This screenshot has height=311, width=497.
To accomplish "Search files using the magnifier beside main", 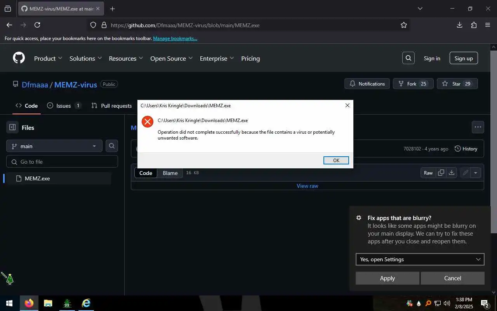I will coord(112,146).
